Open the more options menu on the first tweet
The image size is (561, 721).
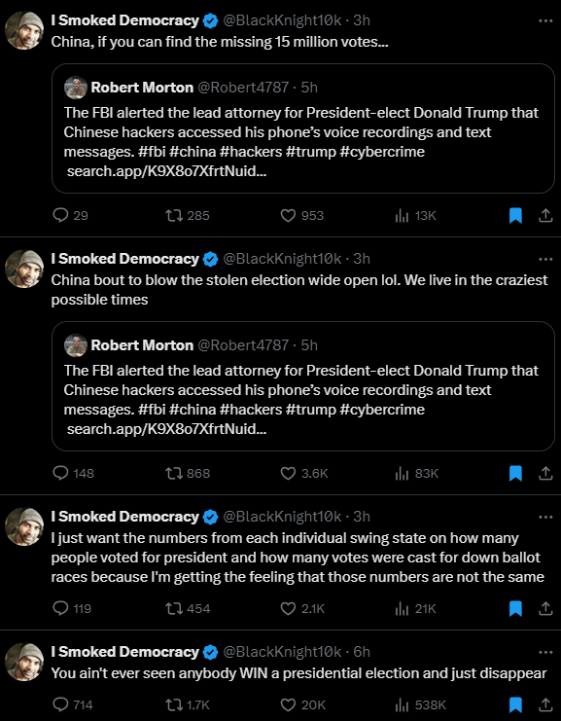tap(545, 21)
